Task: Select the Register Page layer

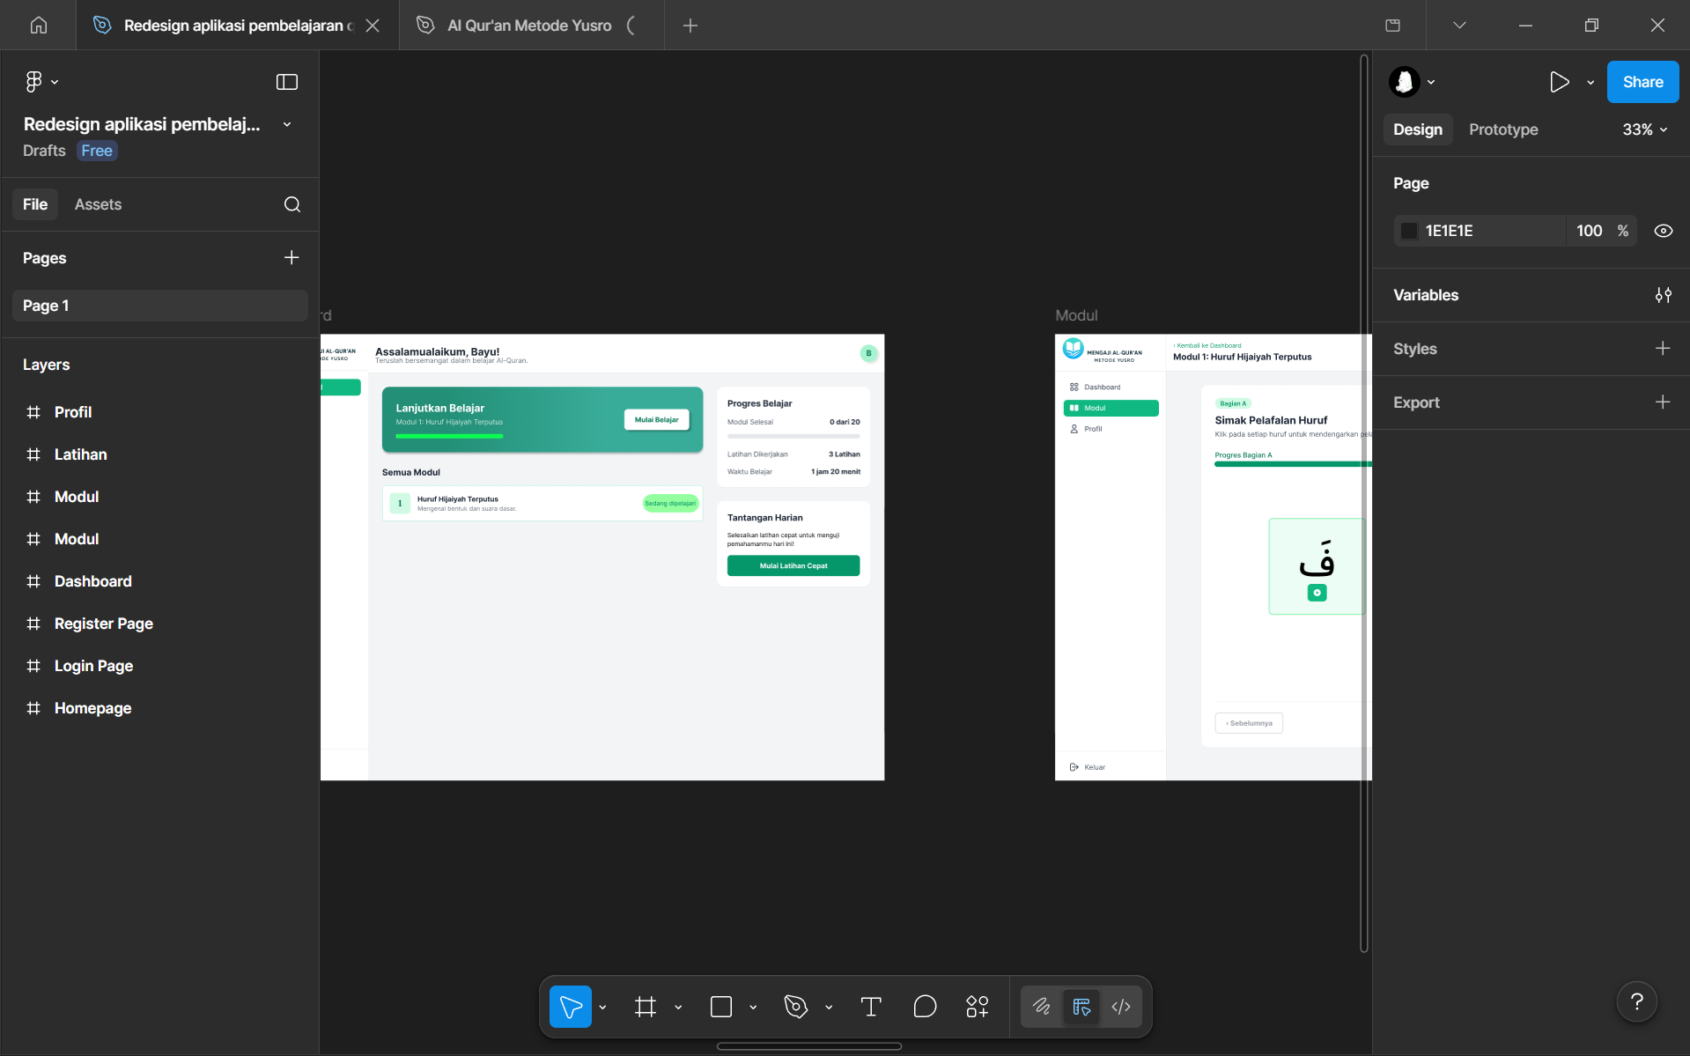Action: pyautogui.click(x=103, y=624)
